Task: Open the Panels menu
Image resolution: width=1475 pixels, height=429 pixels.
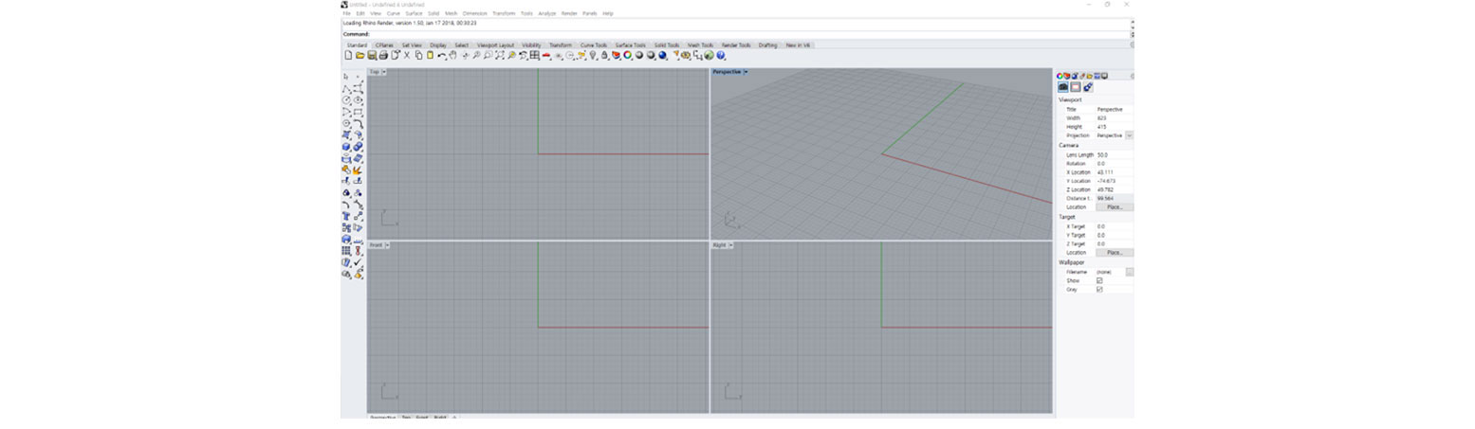Action: pos(590,13)
